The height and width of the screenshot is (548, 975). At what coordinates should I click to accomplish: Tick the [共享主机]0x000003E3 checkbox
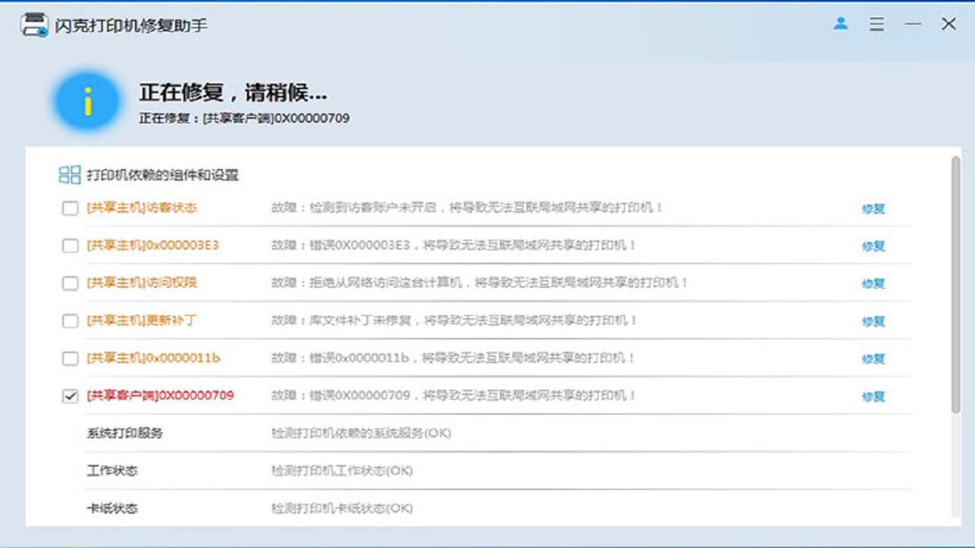click(70, 246)
